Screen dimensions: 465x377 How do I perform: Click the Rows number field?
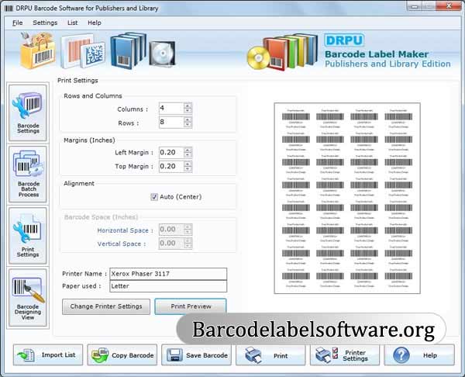171,122
